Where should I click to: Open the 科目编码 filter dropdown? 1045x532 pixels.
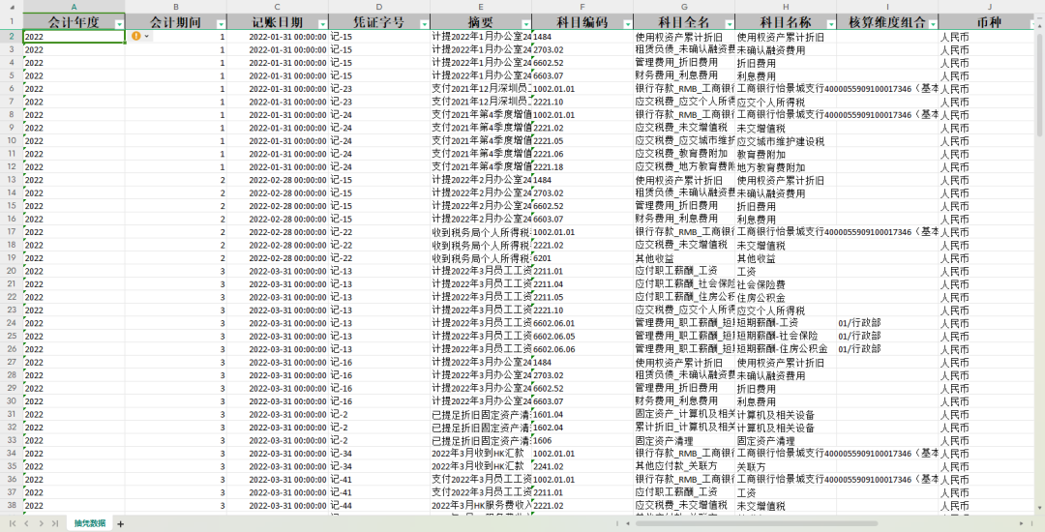(628, 24)
